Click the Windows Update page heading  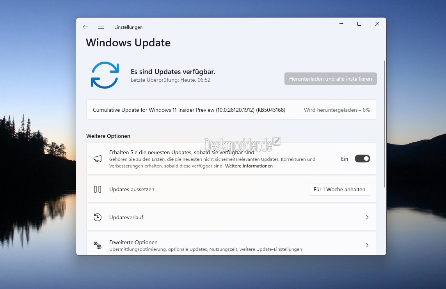(x=128, y=42)
